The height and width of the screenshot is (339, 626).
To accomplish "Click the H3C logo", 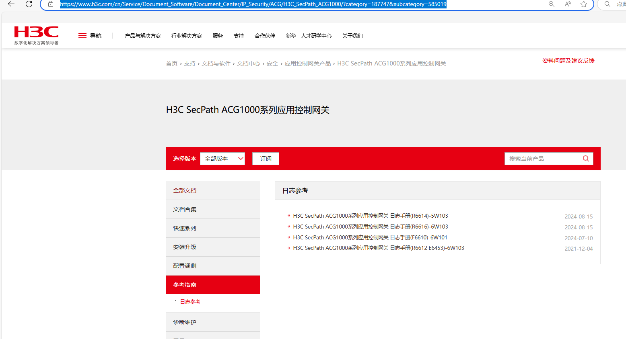I will pyautogui.click(x=36, y=35).
